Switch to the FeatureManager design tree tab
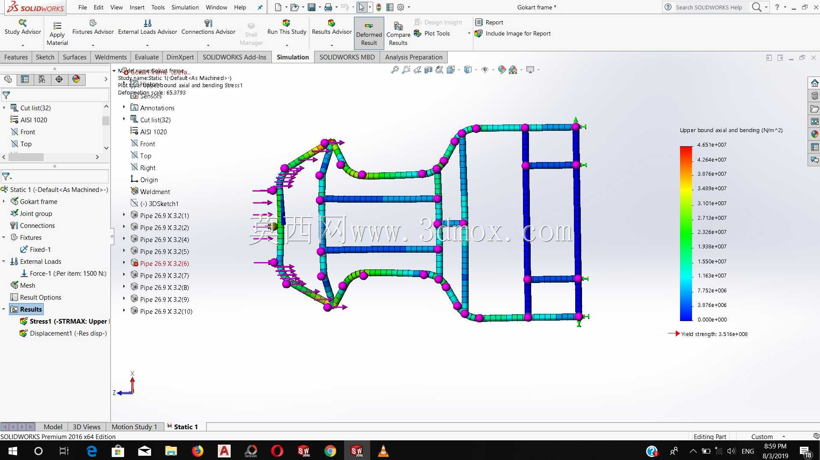This screenshot has width=820, height=460. 8,79
